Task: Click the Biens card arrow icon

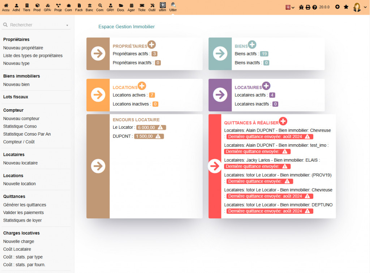Action: pos(220,54)
